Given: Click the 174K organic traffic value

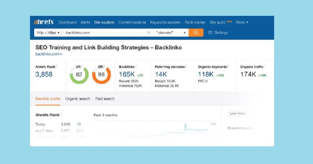Looking at the screenshot, I should click(248, 74).
